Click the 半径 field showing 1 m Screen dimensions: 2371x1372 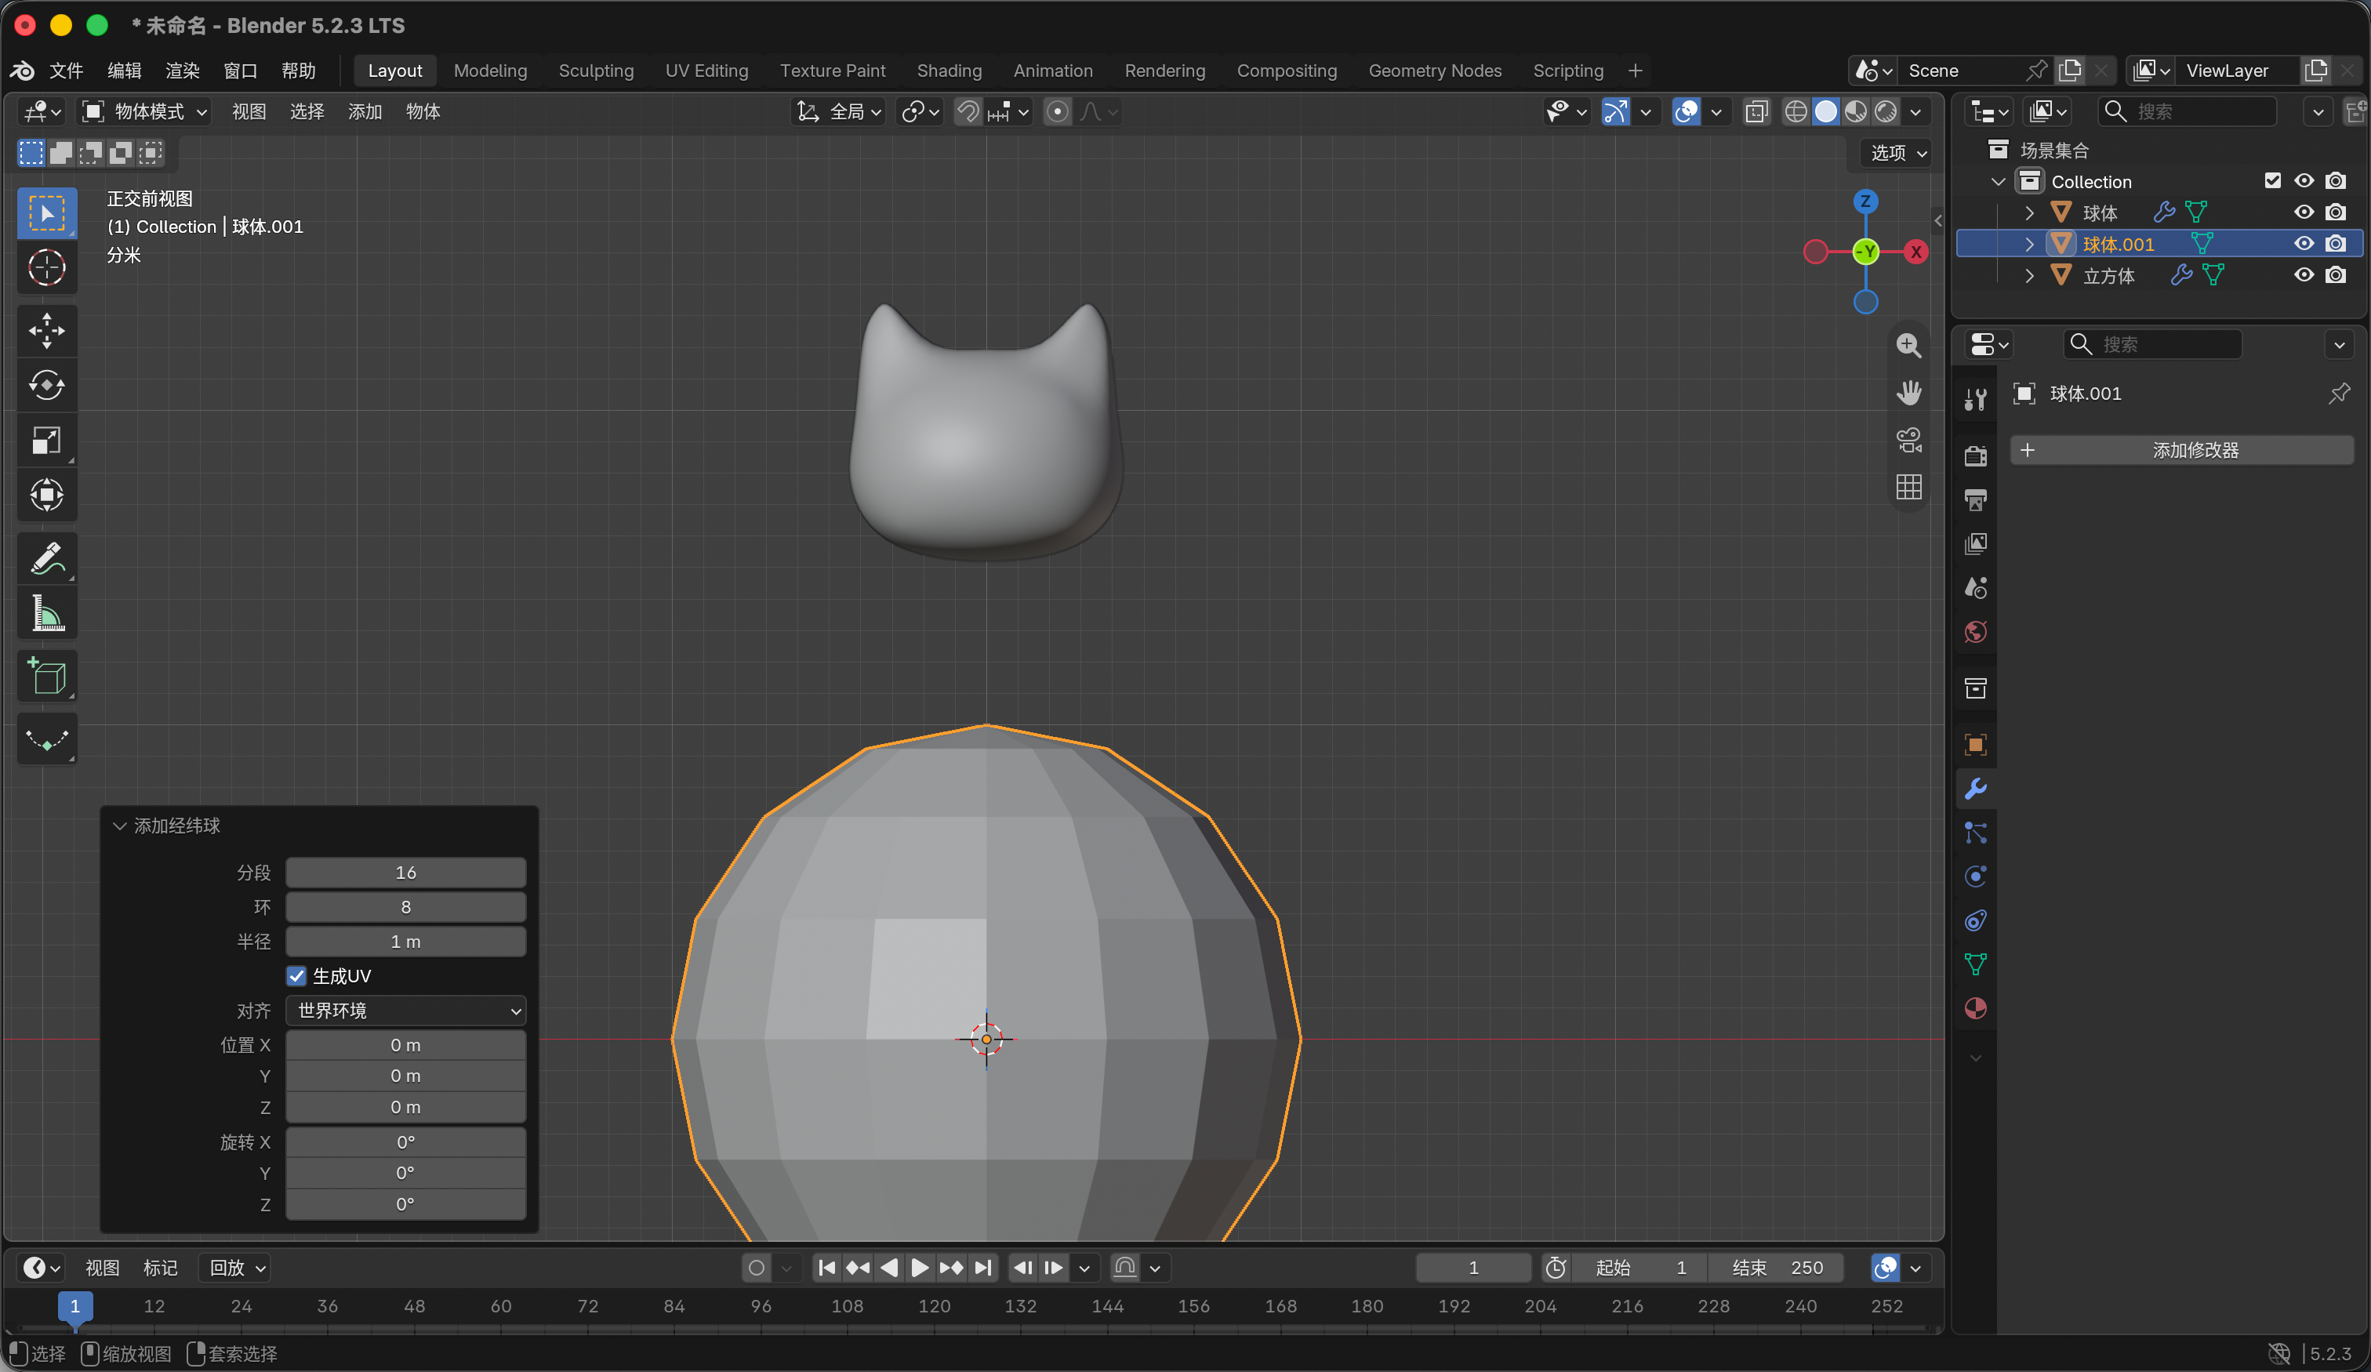coord(405,941)
